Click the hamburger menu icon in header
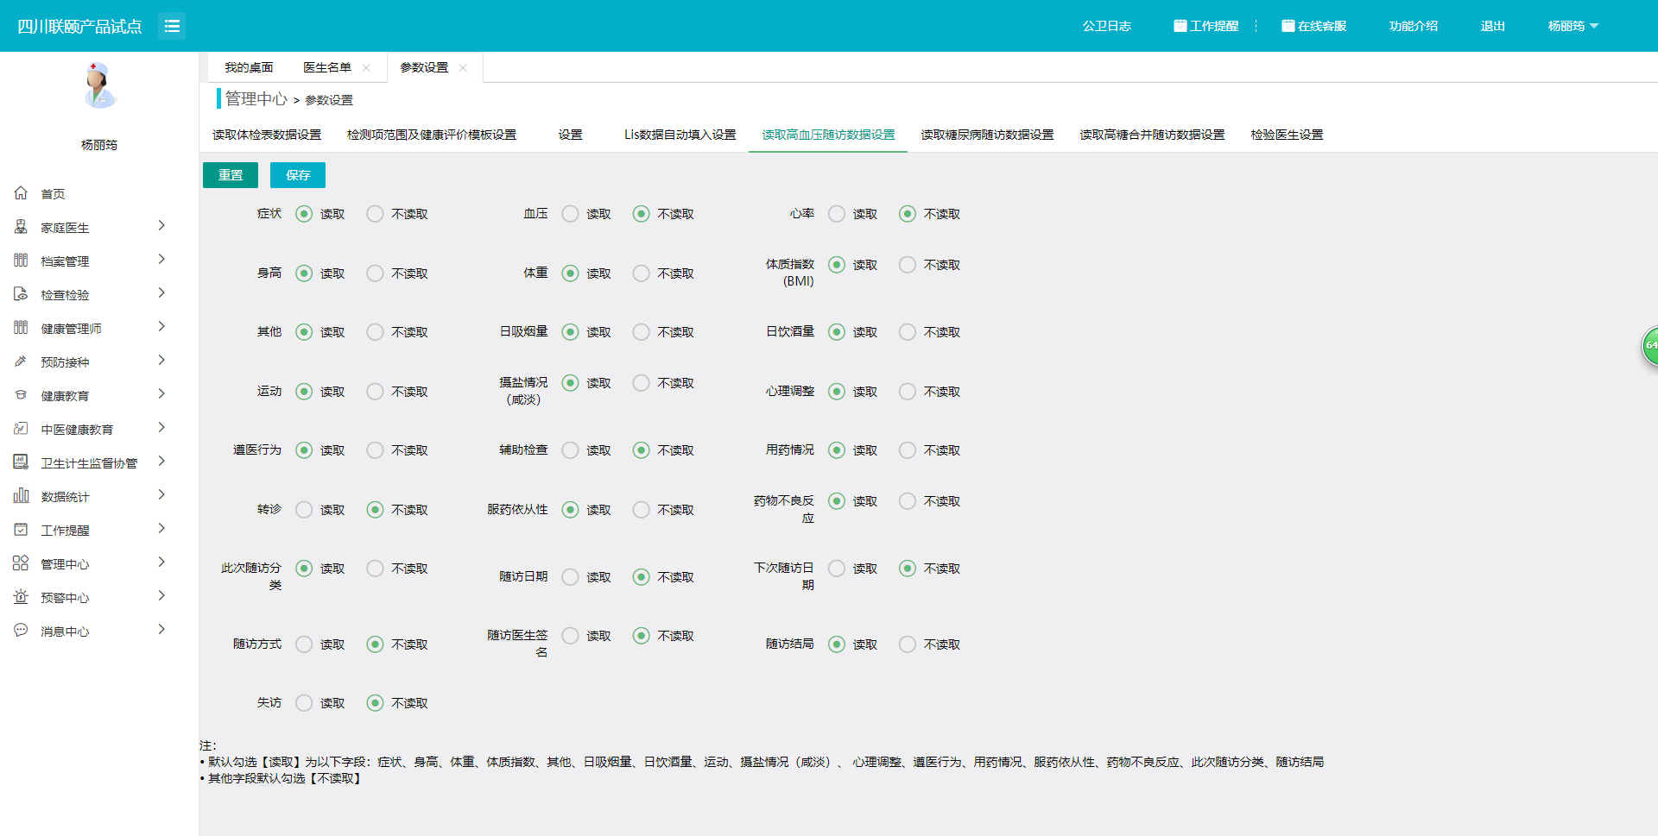This screenshot has height=836, width=1658. pyautogui.click(x=172, y=26)
